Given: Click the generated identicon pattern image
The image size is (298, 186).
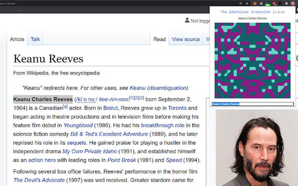Looking at the screenshot, I should point(252,60).
